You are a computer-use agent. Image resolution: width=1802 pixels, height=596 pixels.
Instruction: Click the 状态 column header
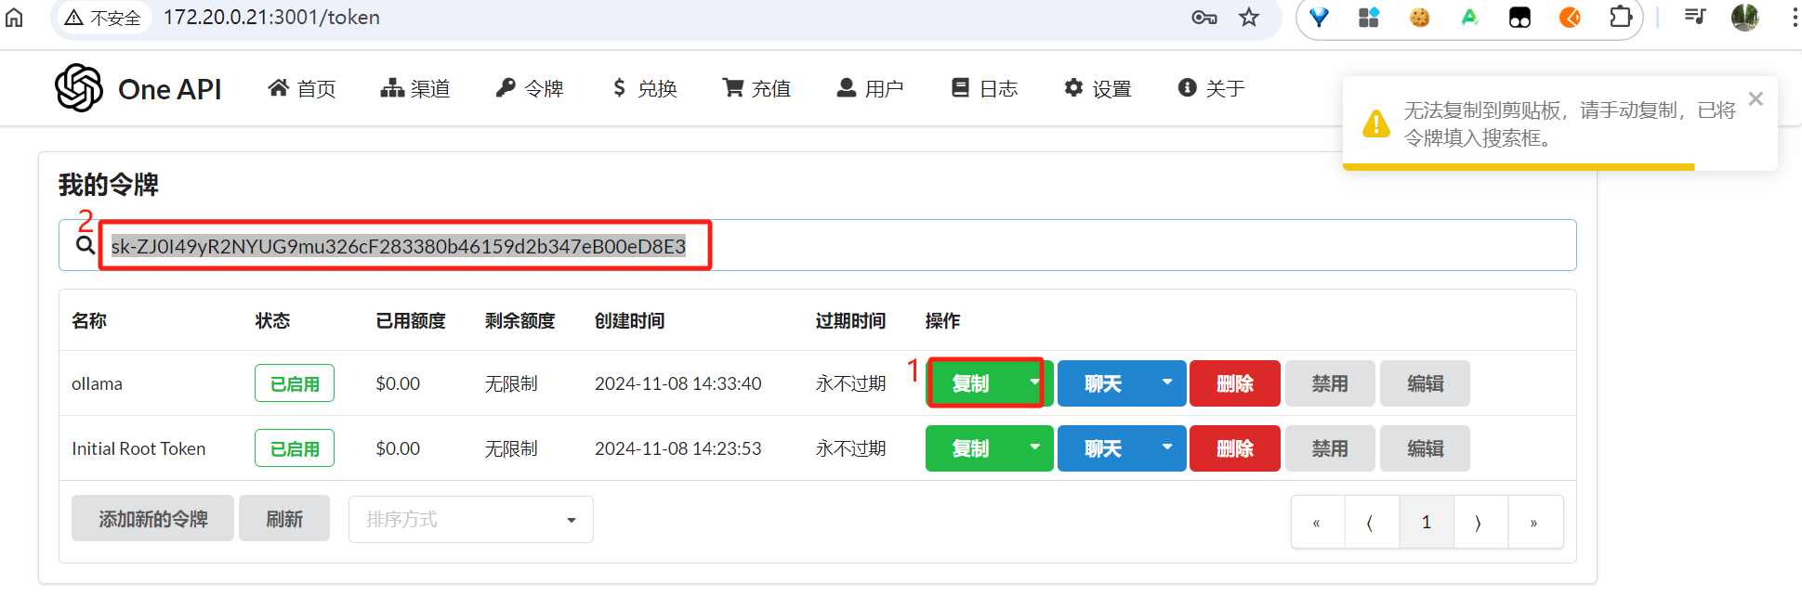click(272, 320)
